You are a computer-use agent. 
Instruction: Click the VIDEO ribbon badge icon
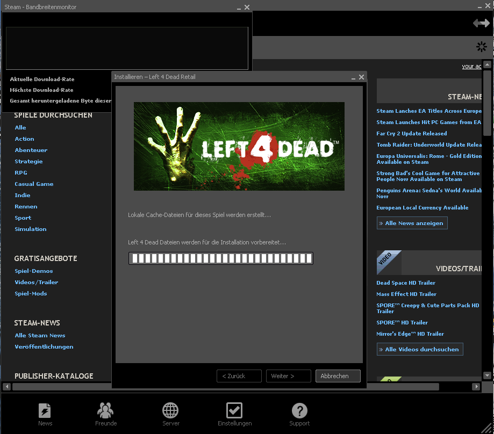point(389,262)
